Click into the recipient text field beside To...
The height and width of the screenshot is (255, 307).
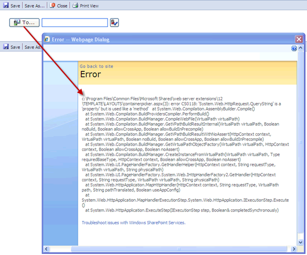point(74,22)
